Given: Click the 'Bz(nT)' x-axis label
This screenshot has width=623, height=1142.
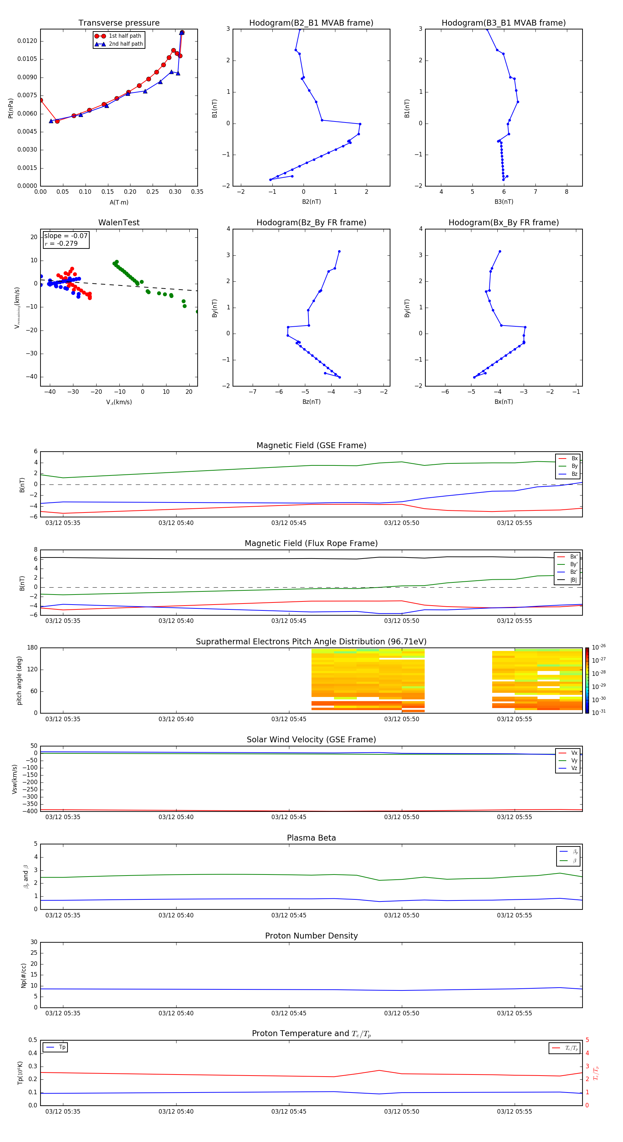Looking at the screenshot, I should [311, 402].
